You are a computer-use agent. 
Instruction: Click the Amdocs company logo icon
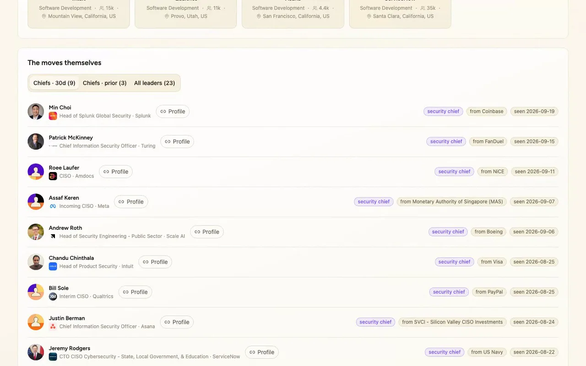(53, 176)
